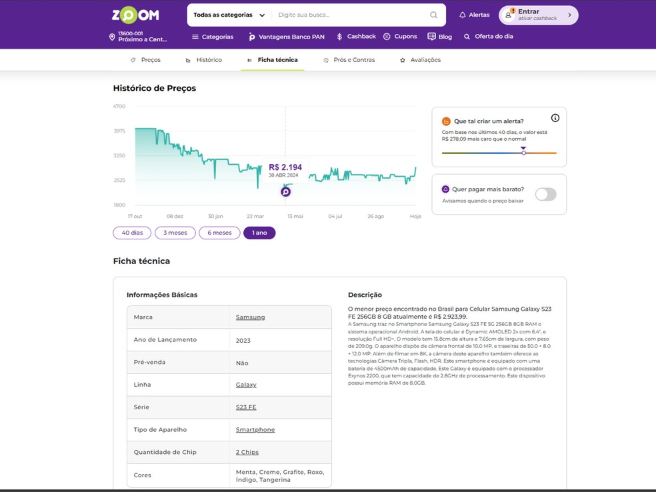Open Alertas bell icon

[463, 15]
